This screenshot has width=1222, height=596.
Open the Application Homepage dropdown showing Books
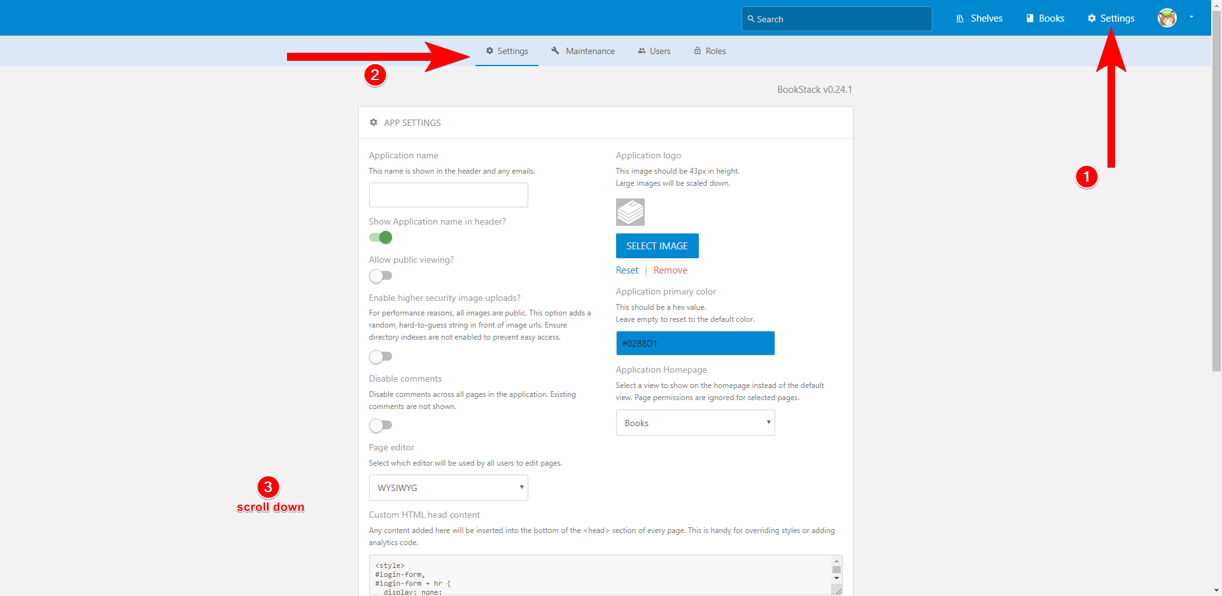click(695, 422)
